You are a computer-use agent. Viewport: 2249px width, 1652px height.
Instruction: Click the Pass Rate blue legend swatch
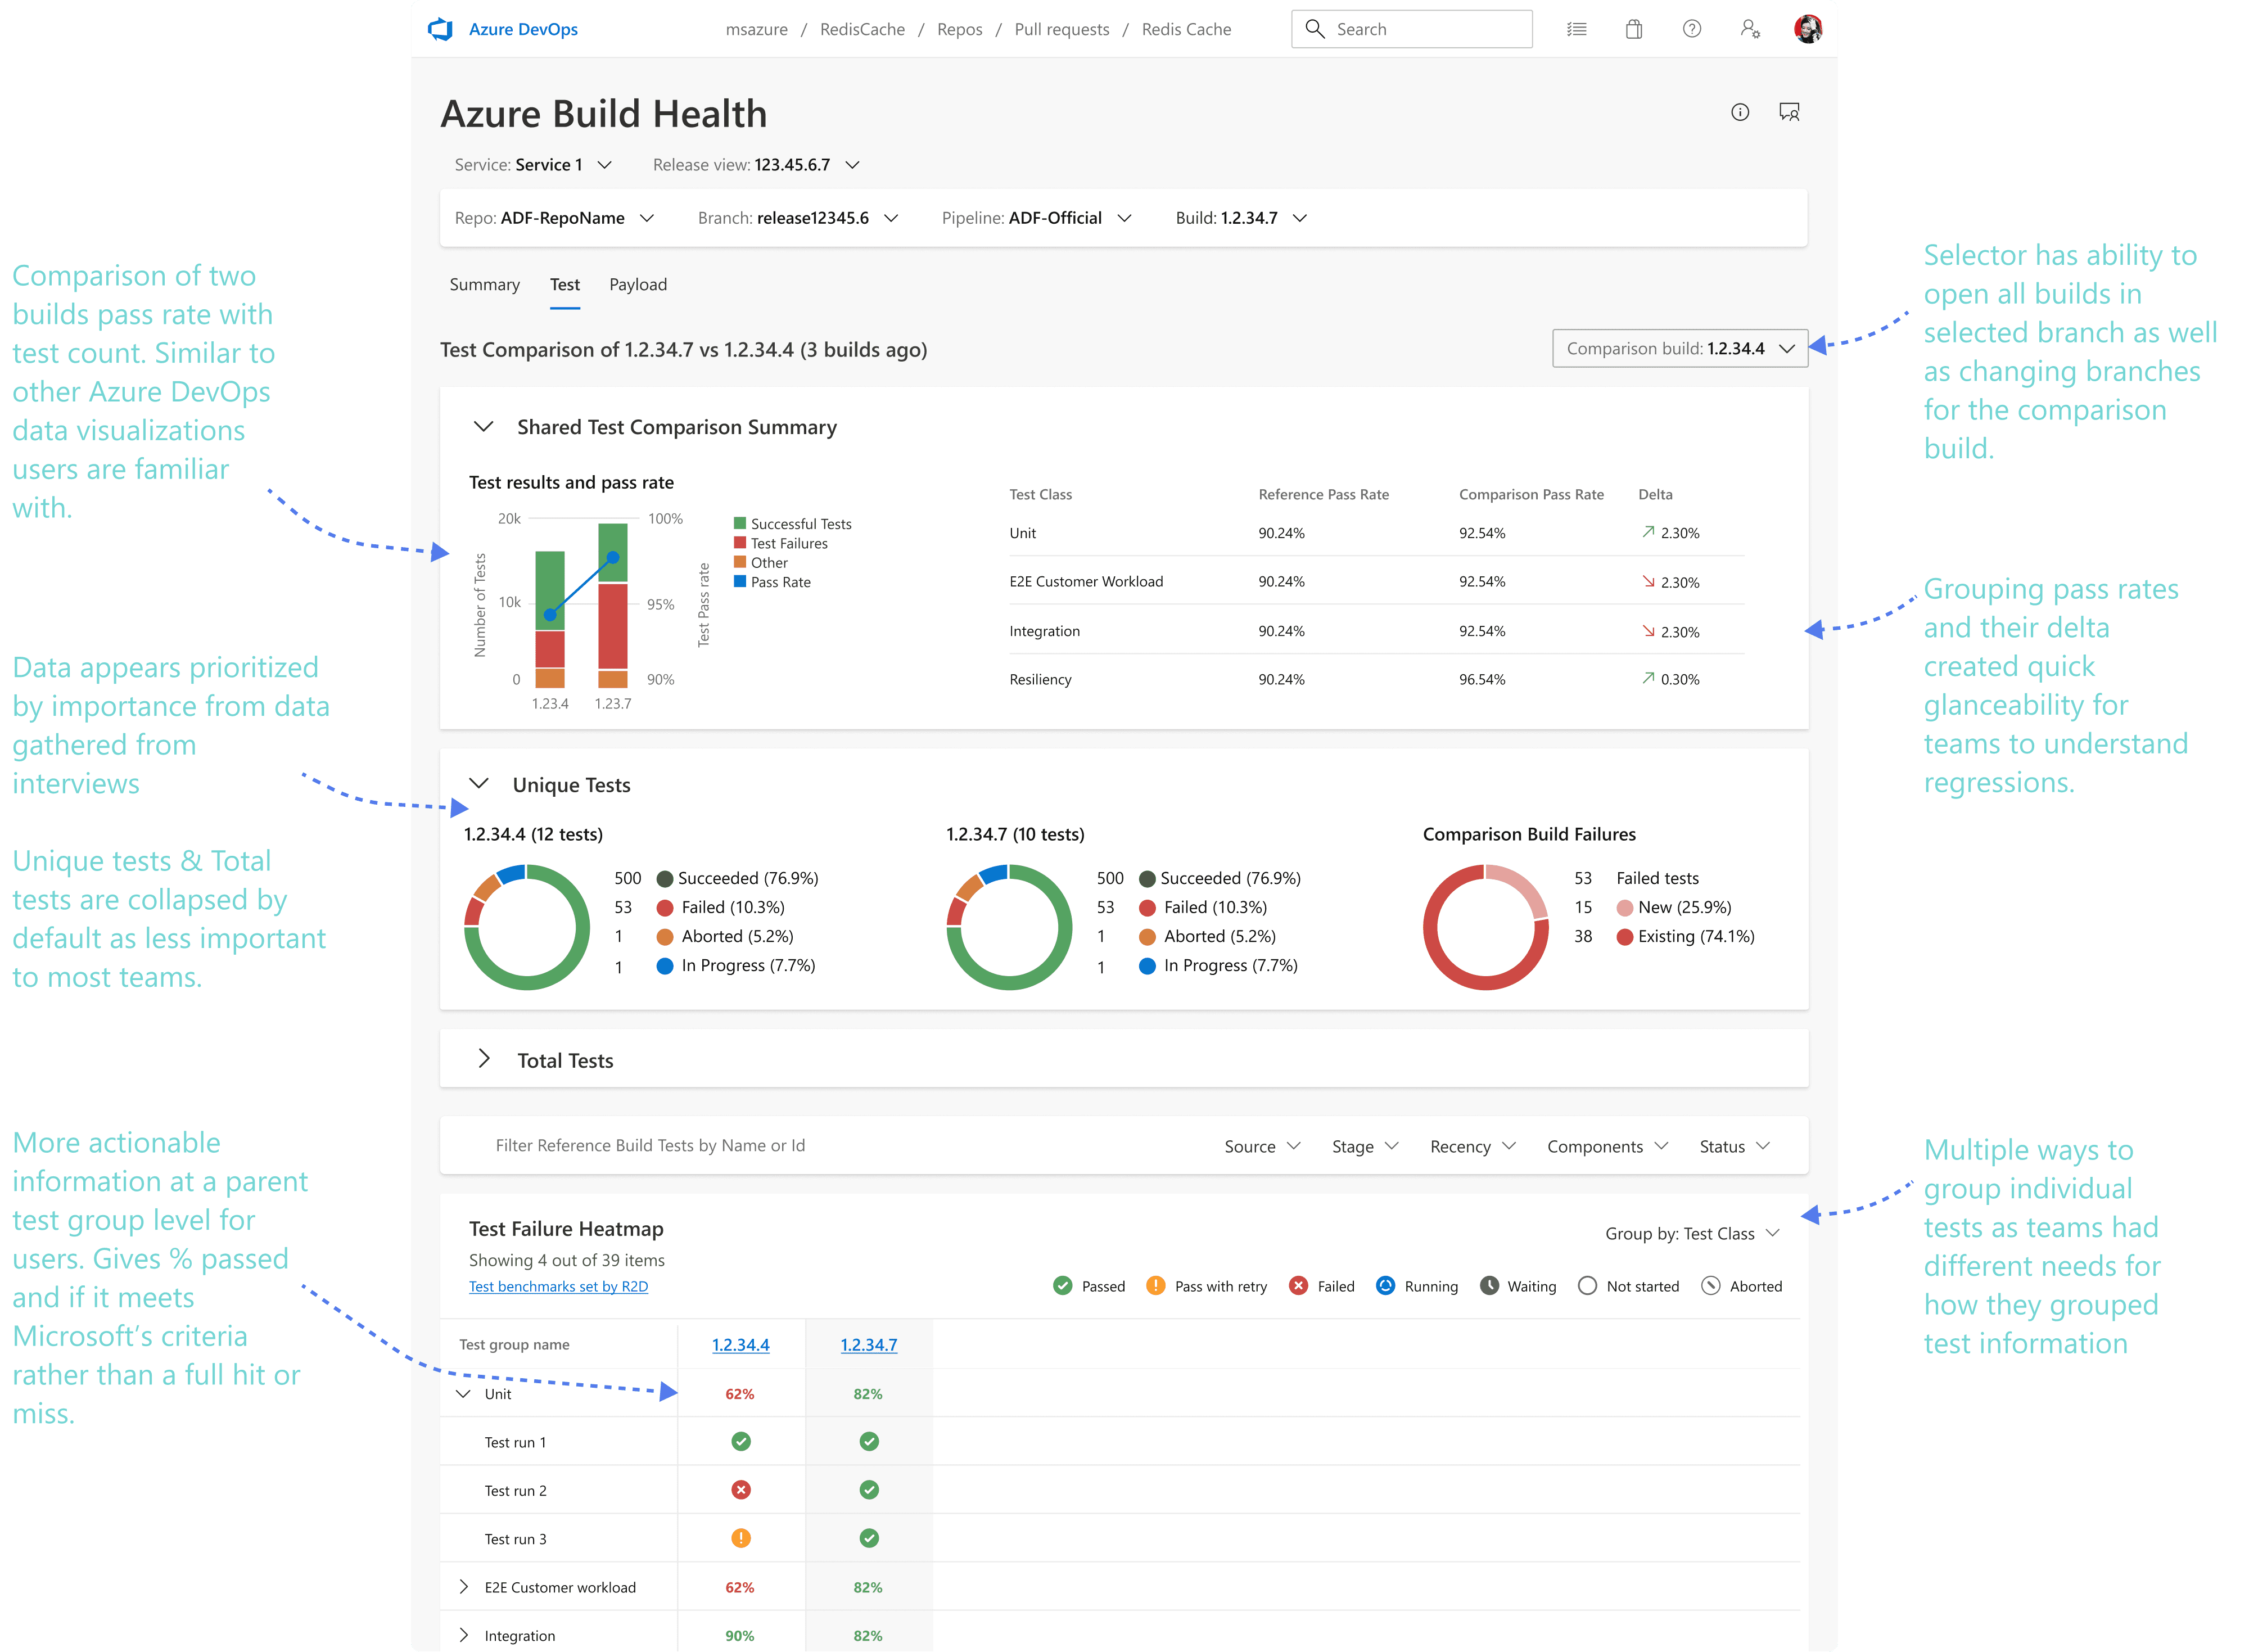(740, 581)
